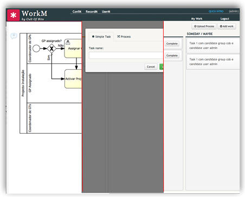Click the WorkM red asterisk logo
This screenshot has width=245, height=197.
pos(14,15)
